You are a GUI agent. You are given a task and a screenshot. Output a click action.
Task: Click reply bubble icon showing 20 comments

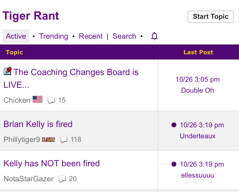[x=62, y=179]
